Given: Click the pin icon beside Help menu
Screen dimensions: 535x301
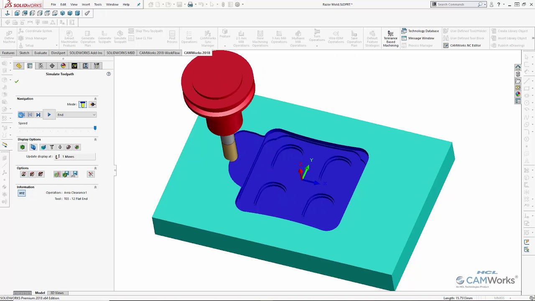Looking at the screenshot, I should [139, 5].
